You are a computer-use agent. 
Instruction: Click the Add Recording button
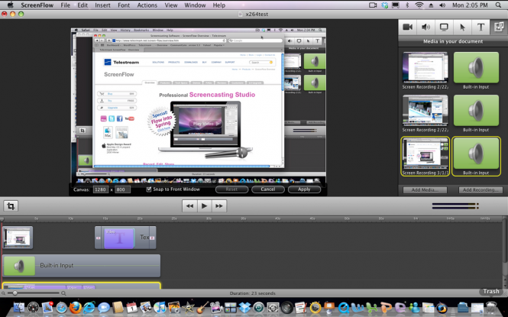coord(480,190)
